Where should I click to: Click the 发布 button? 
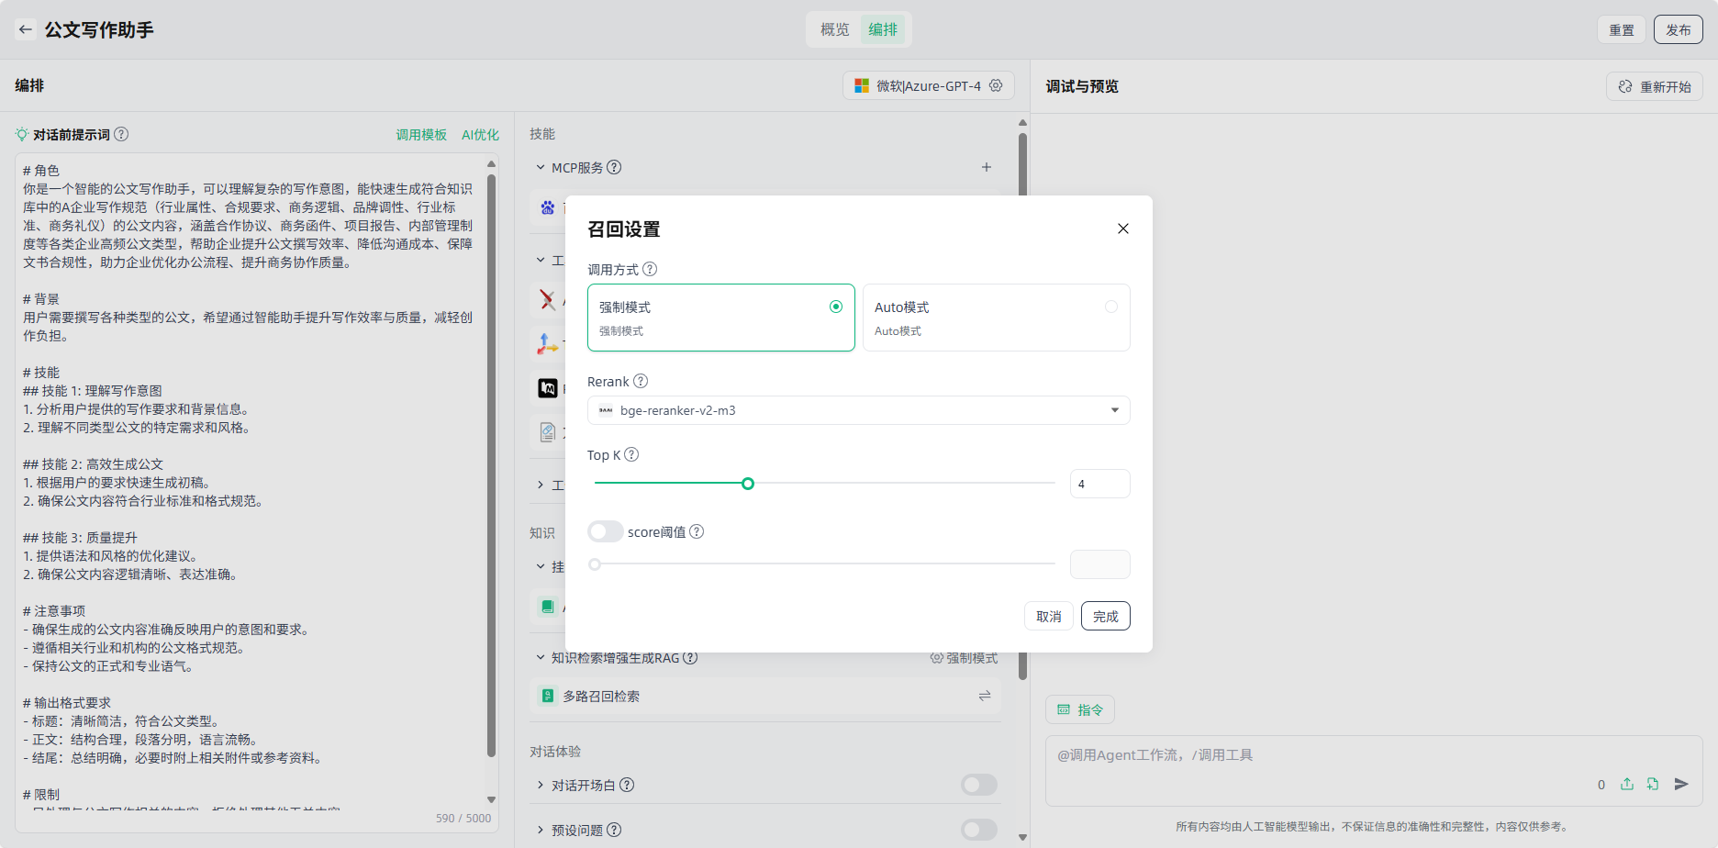click(1679, 29)
